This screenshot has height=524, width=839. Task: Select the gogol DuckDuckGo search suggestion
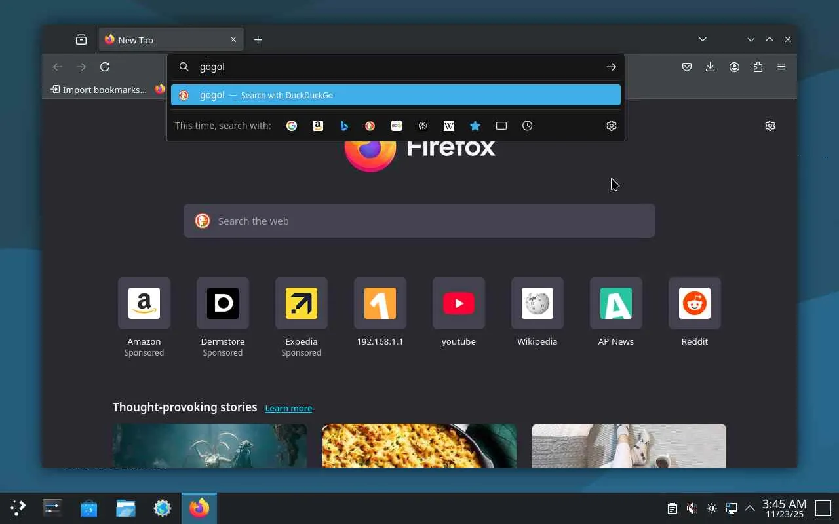tap(396, 95)
